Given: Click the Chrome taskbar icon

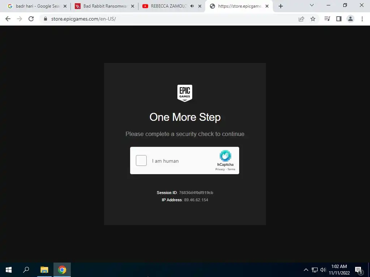Looking at the screenshot, I should [x=62, y=270].
